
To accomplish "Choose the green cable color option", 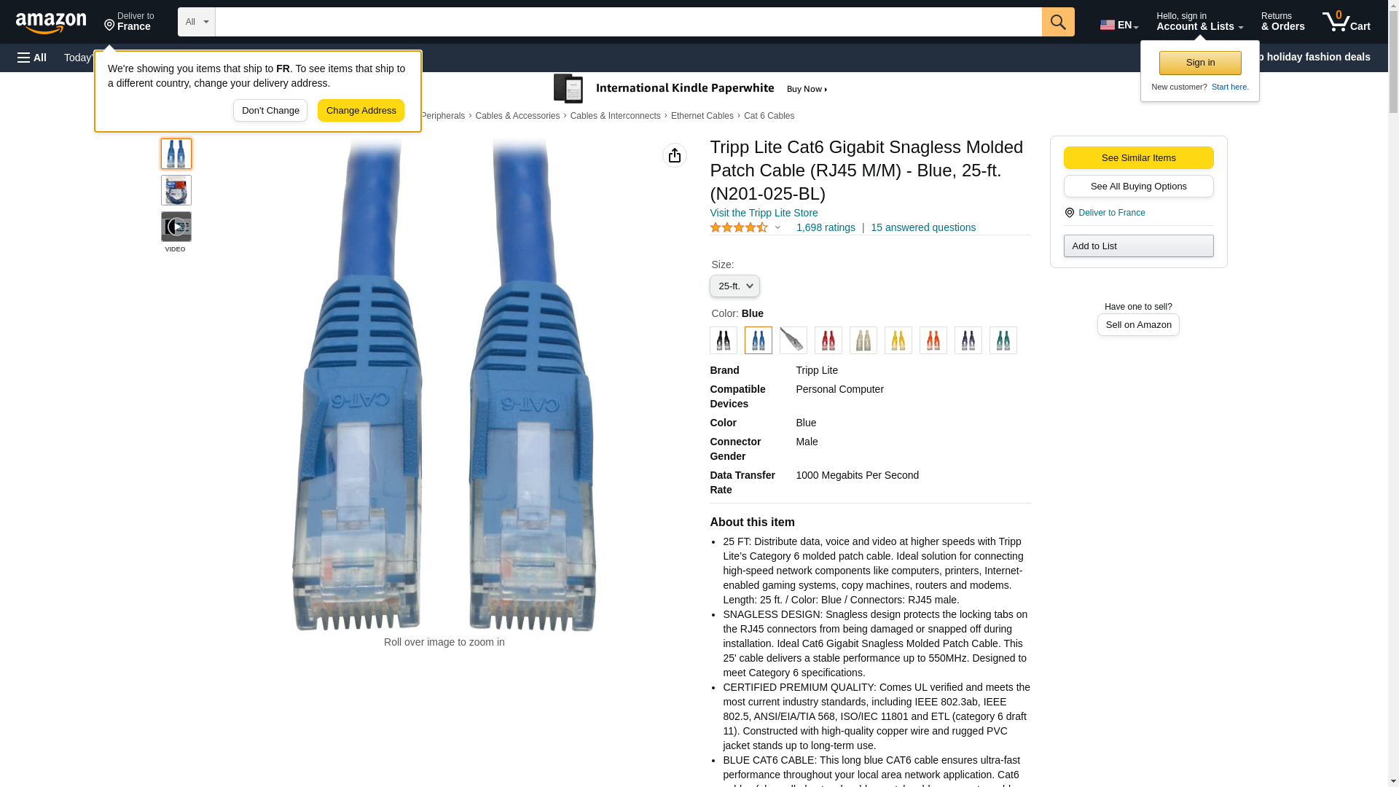I will [1003, 340].
